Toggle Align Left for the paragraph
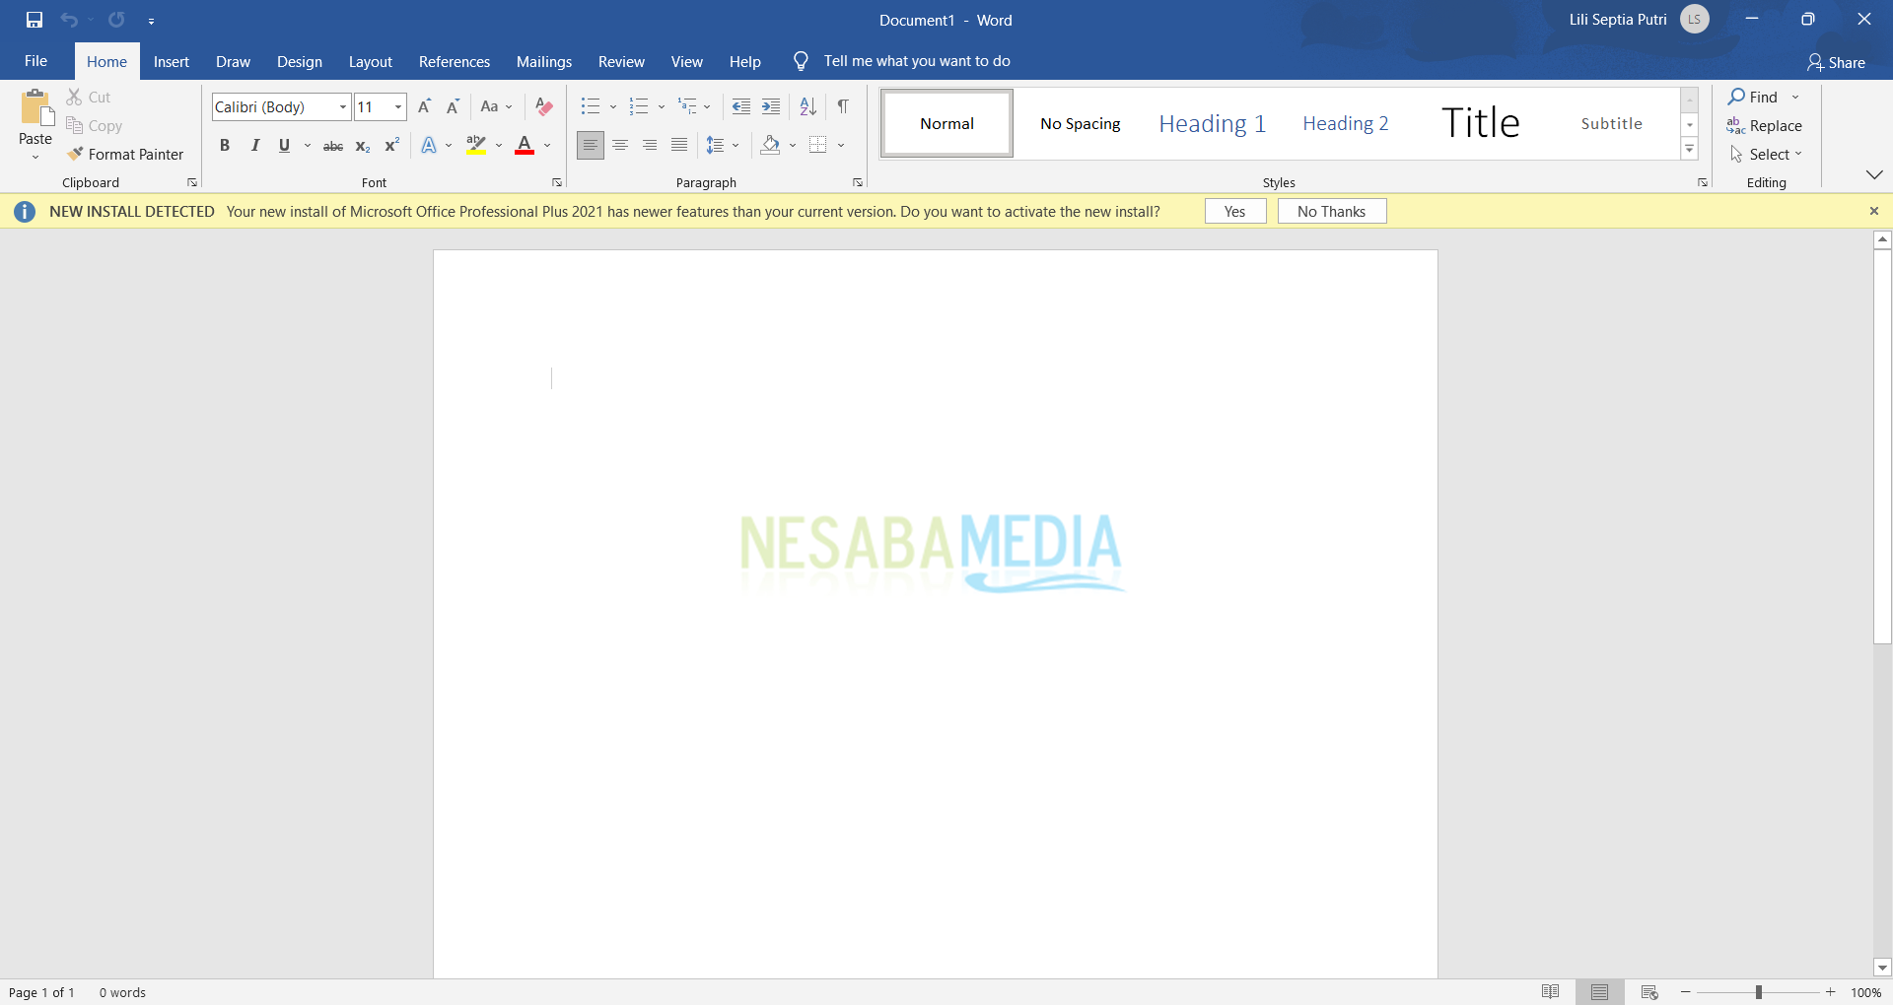The width and height of the screenshot is (1893, 1005). (x=591, y=146)
